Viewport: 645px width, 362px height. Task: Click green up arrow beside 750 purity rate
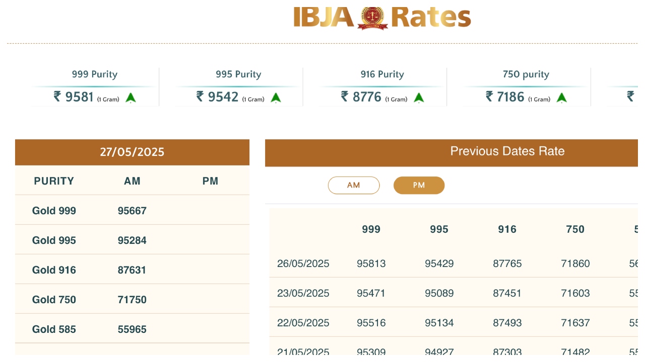tap(562, 98)
